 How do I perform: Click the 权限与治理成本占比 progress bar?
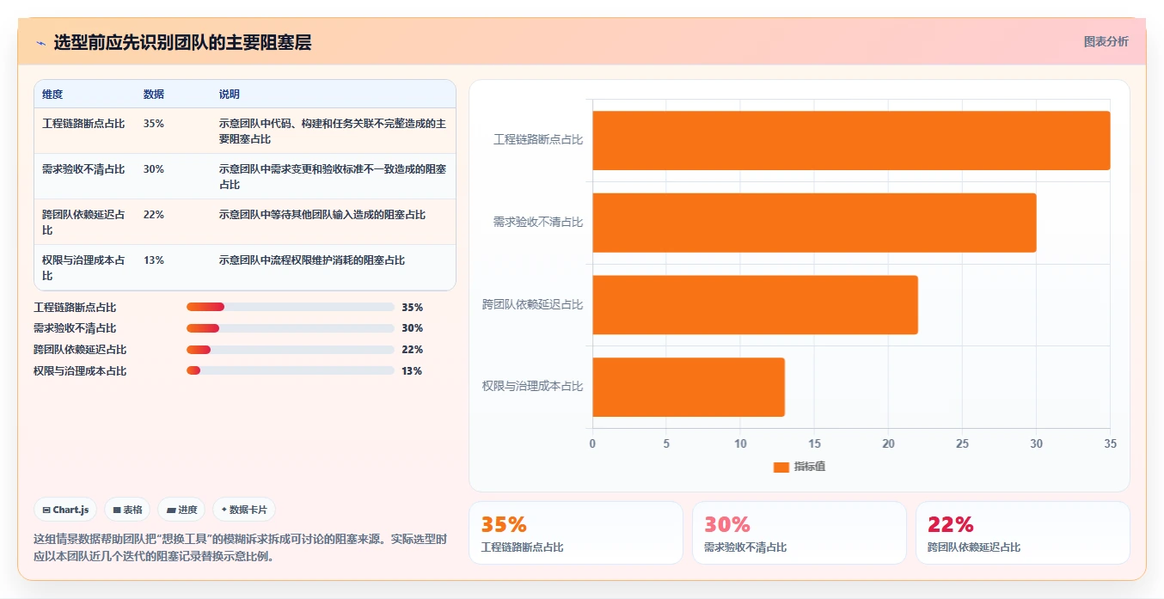(x=291, y=371)
